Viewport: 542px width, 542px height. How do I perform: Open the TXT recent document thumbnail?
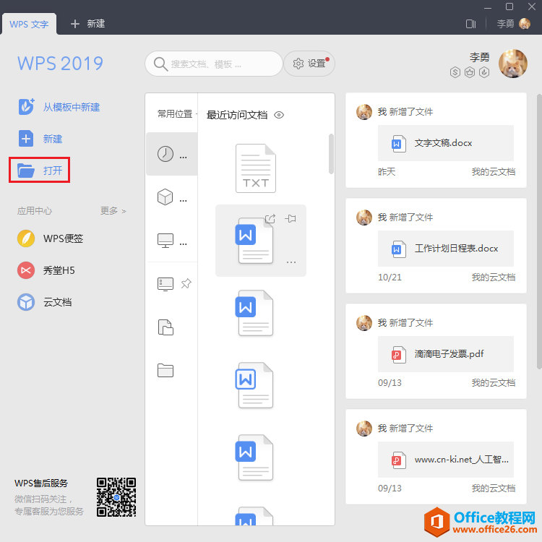coord(256,168)
